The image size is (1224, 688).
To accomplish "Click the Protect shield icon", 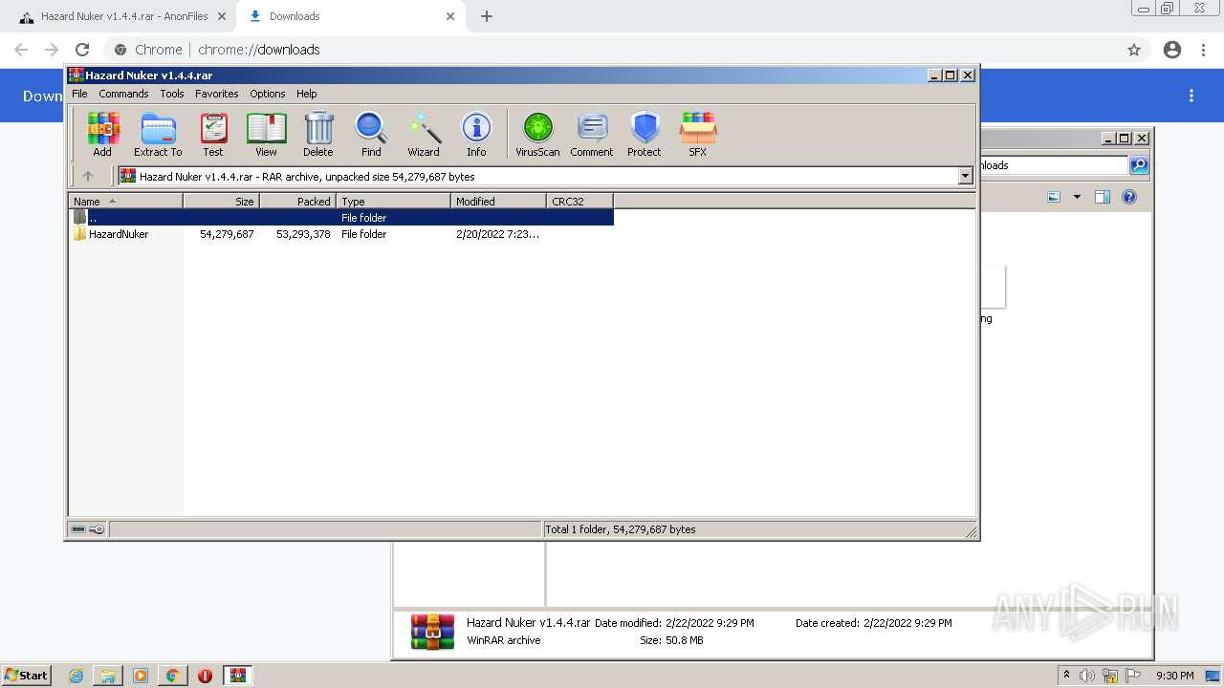I will click(645, 134).
